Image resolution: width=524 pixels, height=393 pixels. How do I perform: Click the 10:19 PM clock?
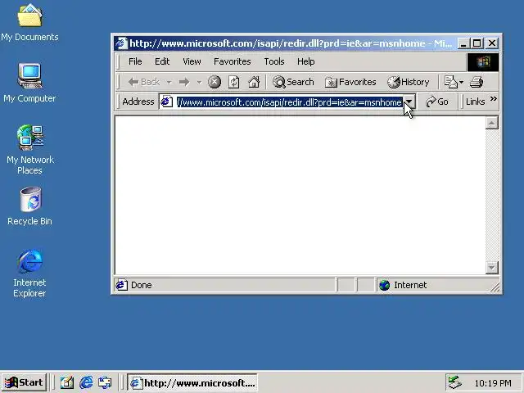(493, 383)
